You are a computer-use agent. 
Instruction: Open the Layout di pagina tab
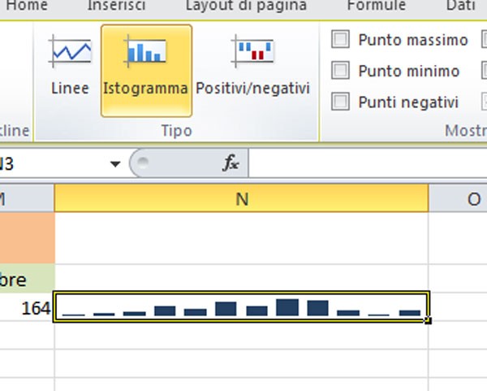click(246, 7)
